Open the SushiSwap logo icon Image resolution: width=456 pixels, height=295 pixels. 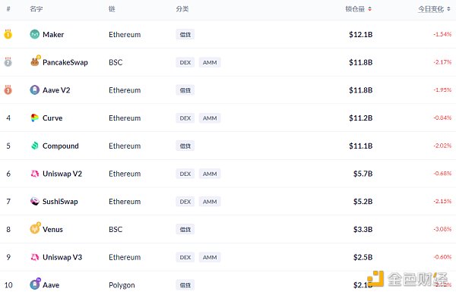(x=35, y=201)
